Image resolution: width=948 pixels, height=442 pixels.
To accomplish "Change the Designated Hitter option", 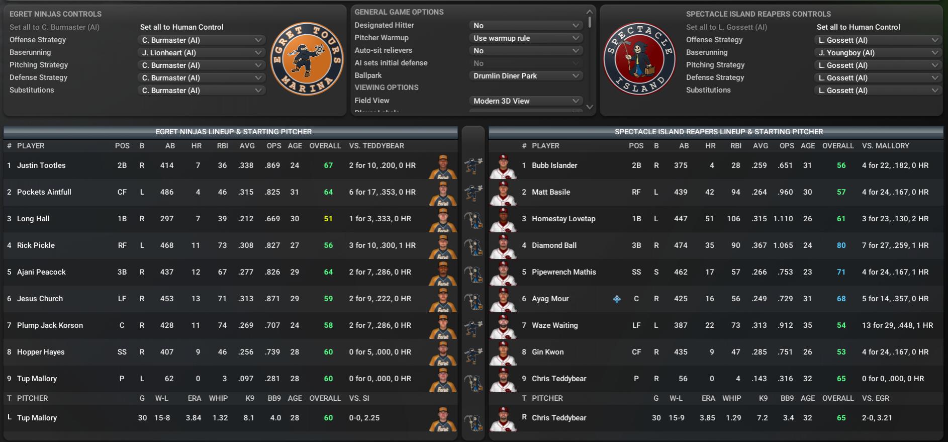I will (526, 26).
